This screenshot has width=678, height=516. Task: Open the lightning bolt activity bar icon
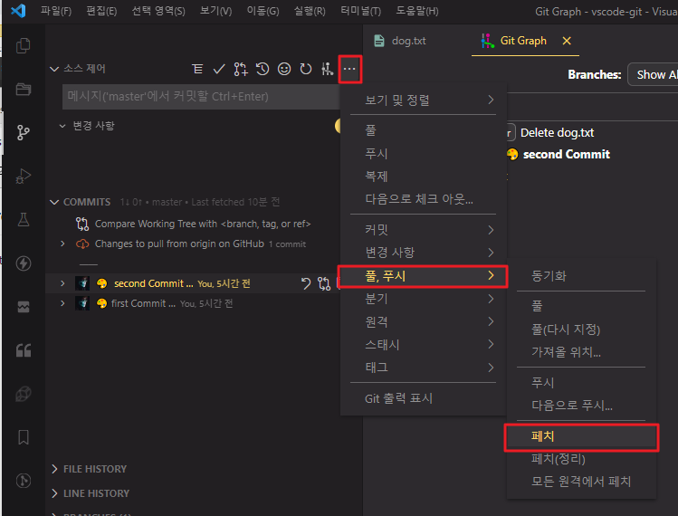click(x=24, y=263)
